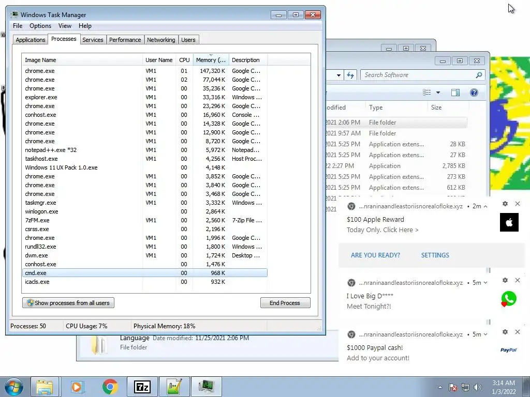Switch to the Performance tab
This screenshot has height=397, width=530.
125,40
